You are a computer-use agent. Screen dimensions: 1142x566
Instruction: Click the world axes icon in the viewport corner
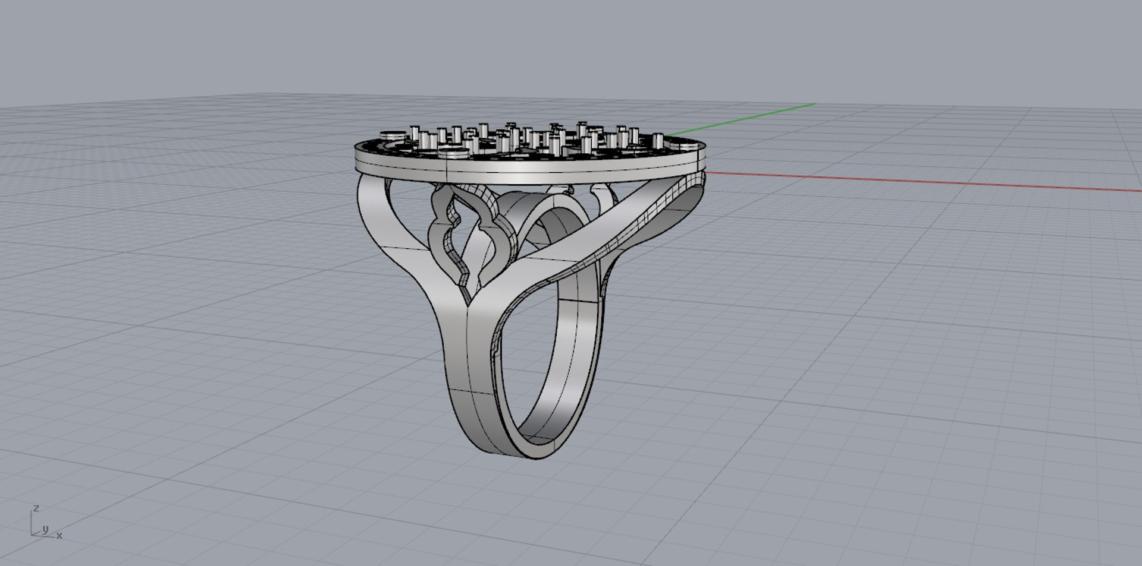[x=46, y=523]
